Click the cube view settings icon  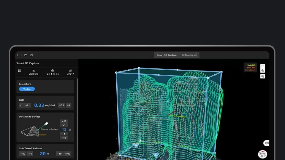click(262, 76)
